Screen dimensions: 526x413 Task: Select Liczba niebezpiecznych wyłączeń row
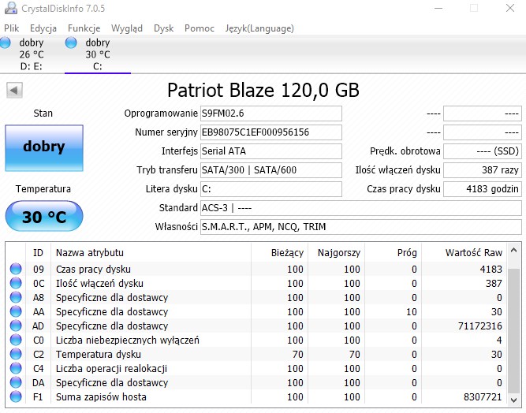point(256,340)
